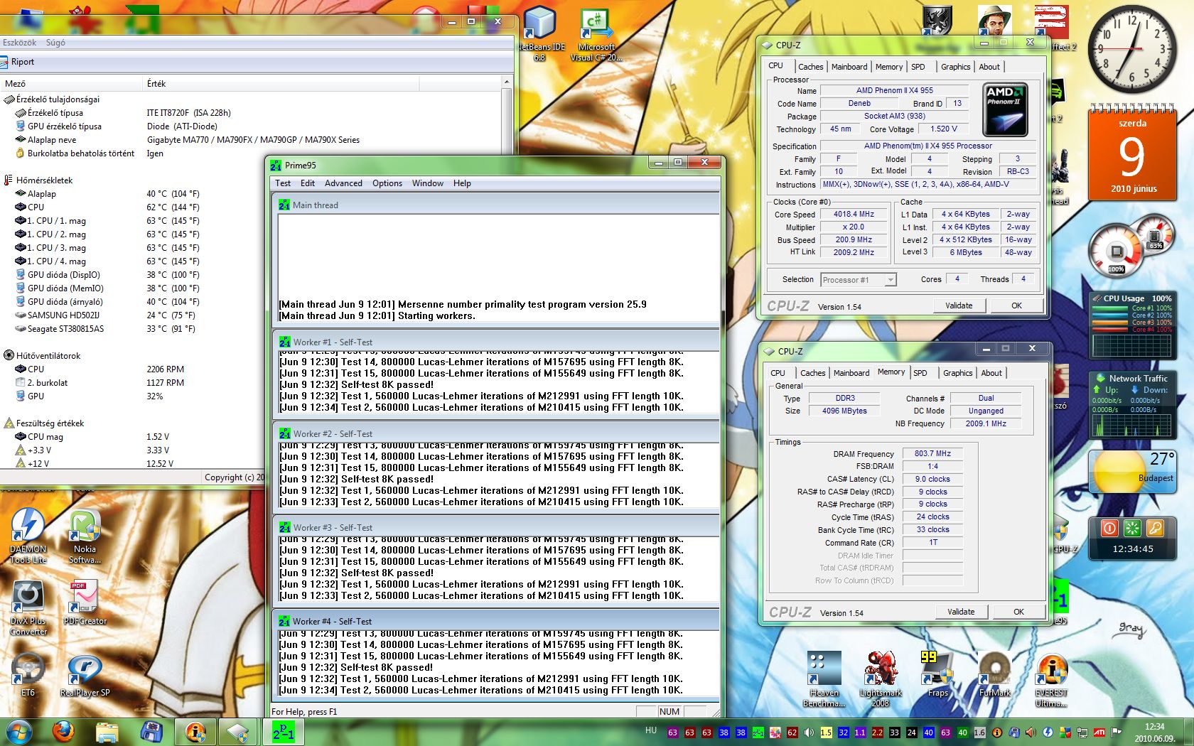
Task: Open the PDFCreator desktop icon
Action: click(85, 602)
